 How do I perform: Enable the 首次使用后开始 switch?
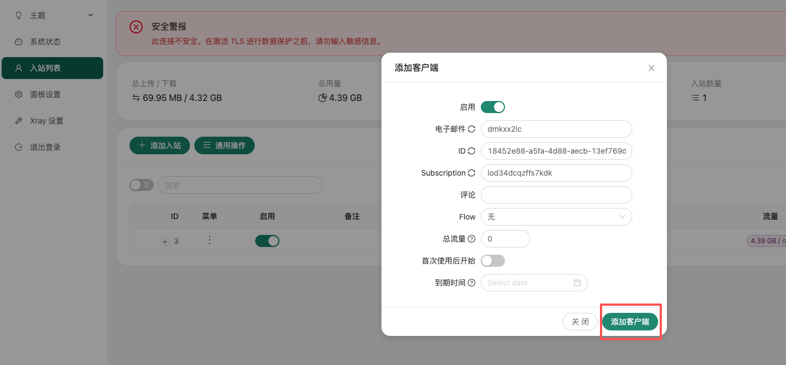[492, 261]
